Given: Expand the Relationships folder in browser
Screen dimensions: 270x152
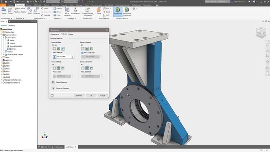Looking at the screenshot, I should pyautogui.click(x=1, y=32).
